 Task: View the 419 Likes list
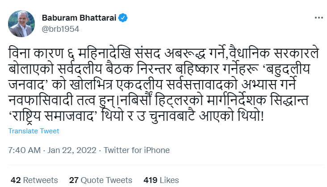[x=161, y=180]
